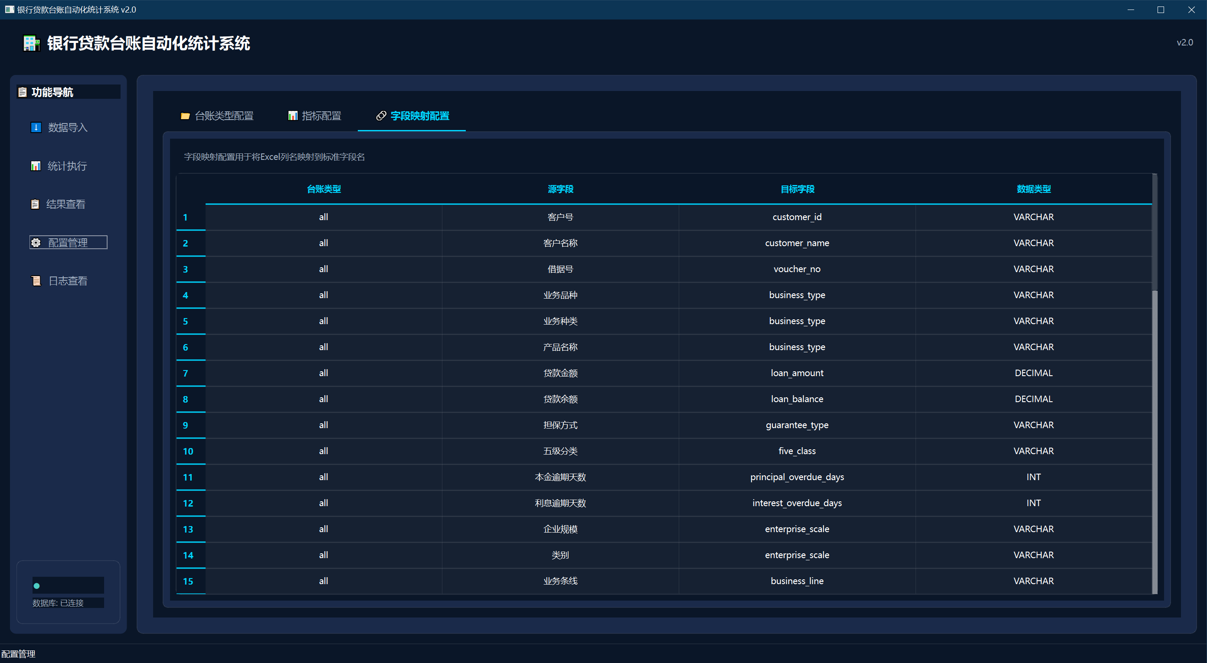Click the 数据类型 column header
Image resolution: width=1207 pixels, height=663 pixels.
coord(1033,189)
